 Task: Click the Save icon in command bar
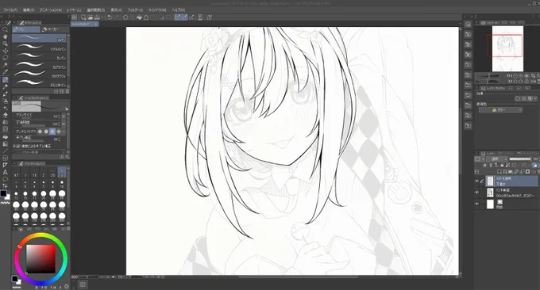97,17
